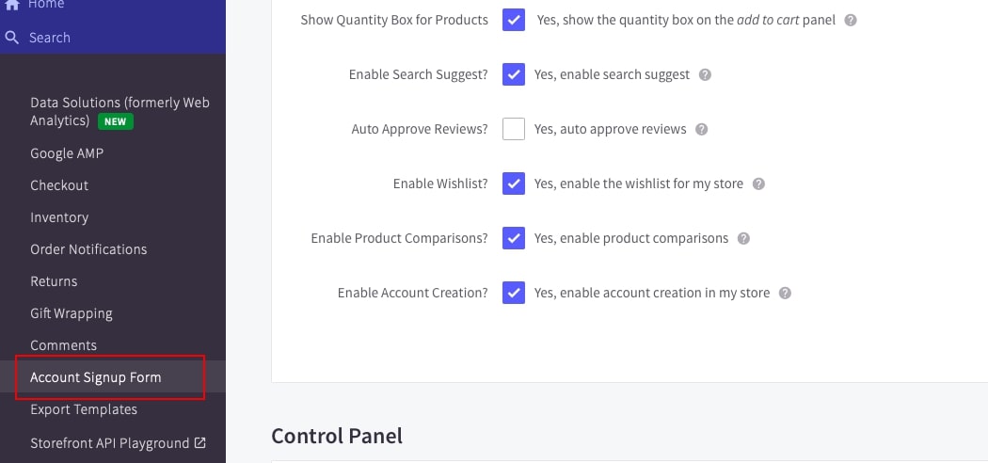Open Export Templates in sidebar
Viewport: 988px width, 463px height.
(84, 409)
